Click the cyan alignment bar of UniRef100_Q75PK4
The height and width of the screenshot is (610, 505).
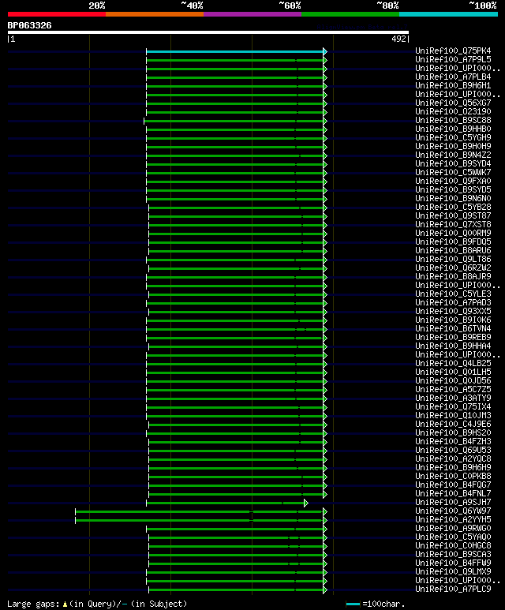pos(235,51)
